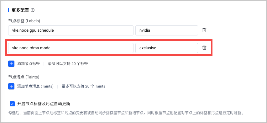
Task: Click the 添加节点标签 link
Action: click(29, 64)
